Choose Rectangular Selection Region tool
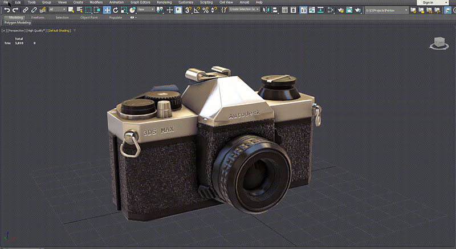This screenshot has width=456, height=249. 88,10
